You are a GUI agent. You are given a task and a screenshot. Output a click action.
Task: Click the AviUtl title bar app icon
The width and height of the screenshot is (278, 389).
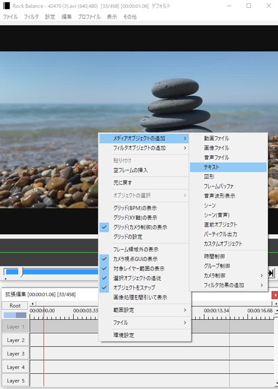pyautogui.click(x=7, y=6)
